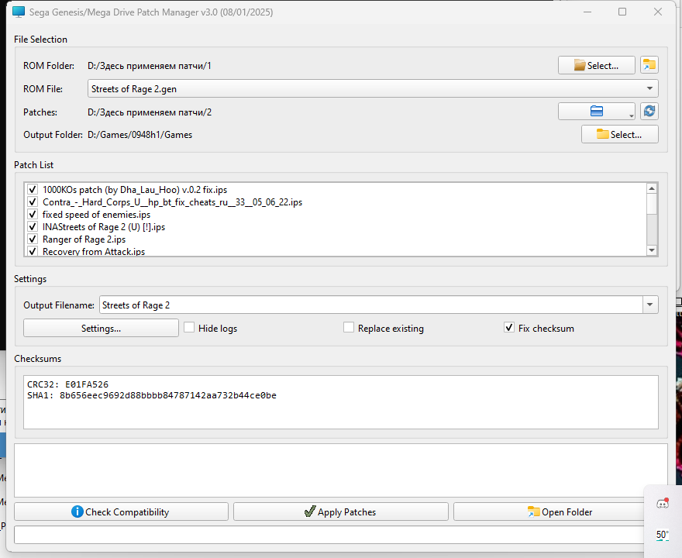The width and height of the screenshot is (682, 558).
Task: Open the blue patches folder button
Action: (x=596, y=112)
